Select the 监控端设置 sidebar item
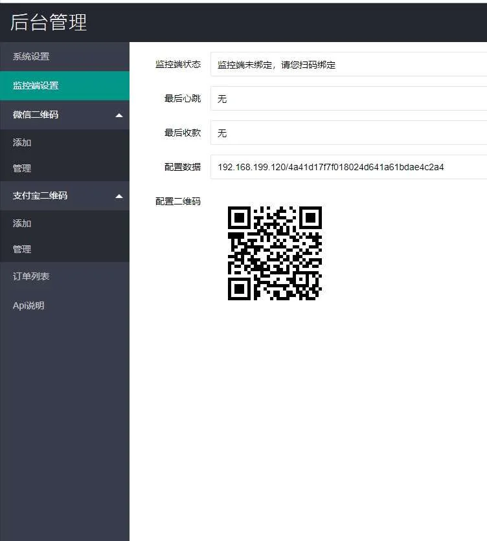 [36, 85]
